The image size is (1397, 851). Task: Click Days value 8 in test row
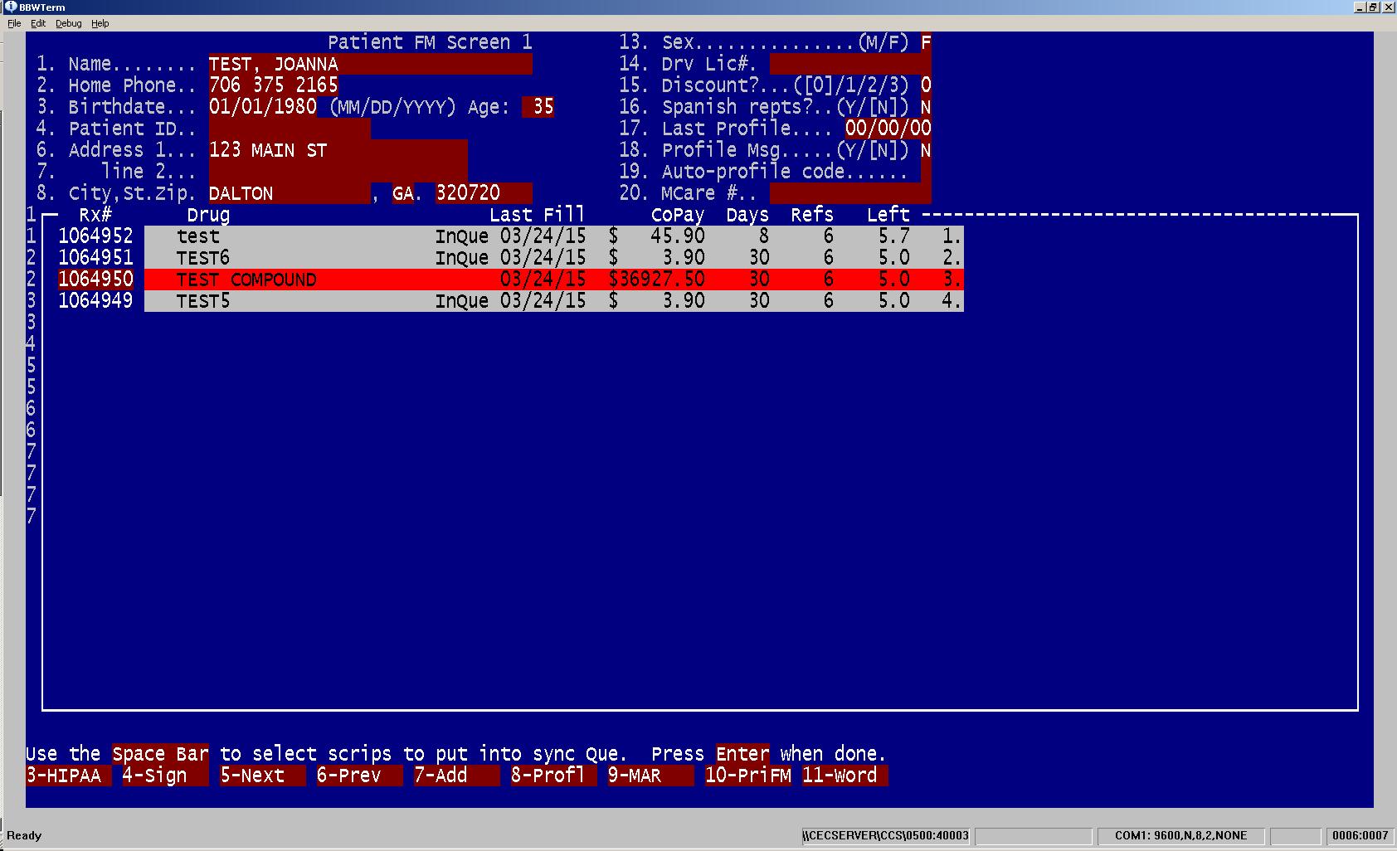pyautogui.click(x=764, y=236)
